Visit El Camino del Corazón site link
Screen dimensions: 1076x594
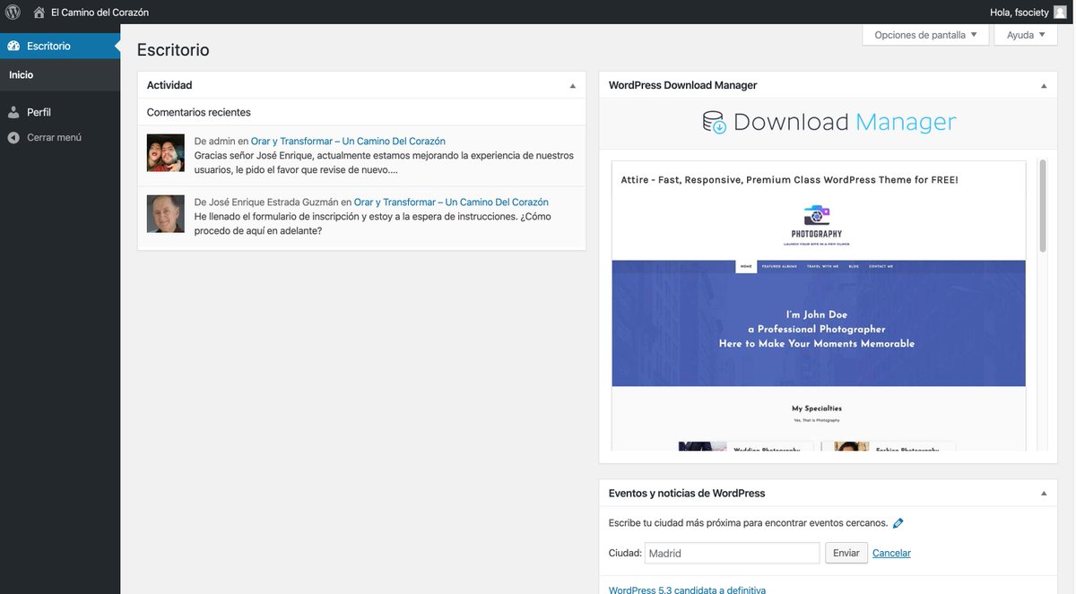click(100, 13)
